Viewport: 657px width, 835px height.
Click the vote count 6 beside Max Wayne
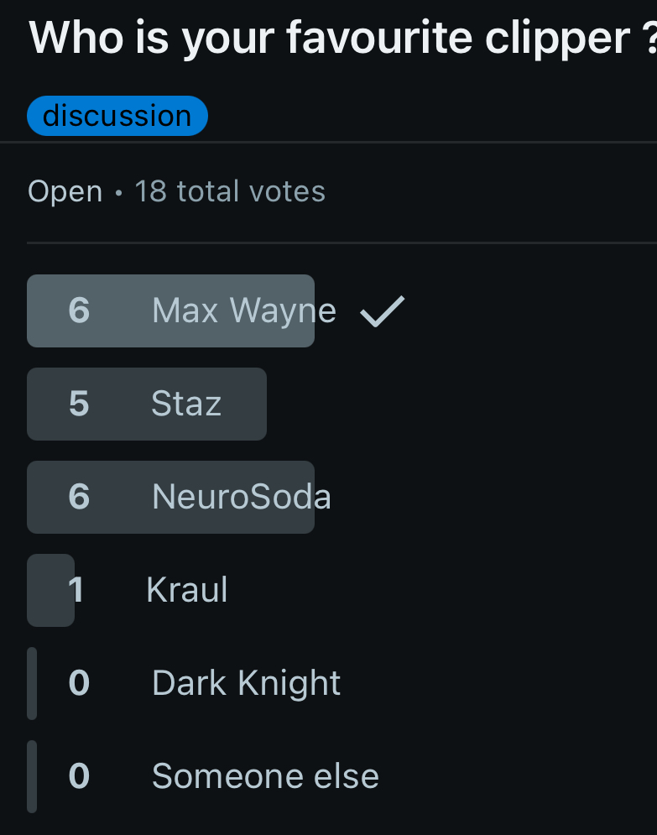click(78, 311)
